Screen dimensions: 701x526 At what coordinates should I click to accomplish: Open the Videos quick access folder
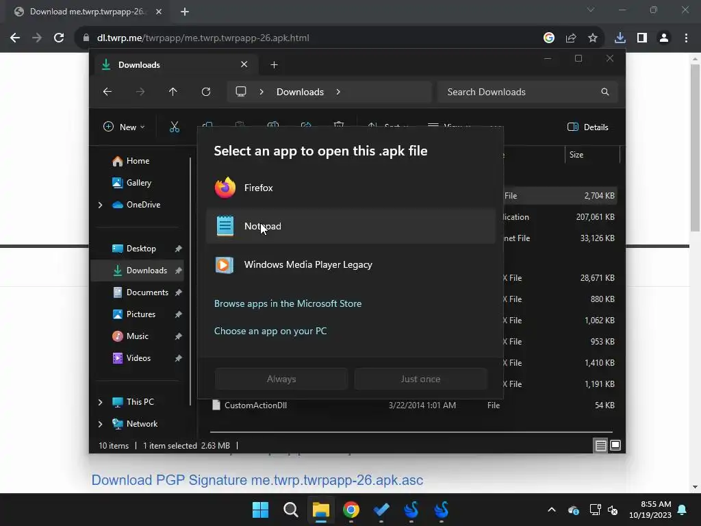click(131, 358)
